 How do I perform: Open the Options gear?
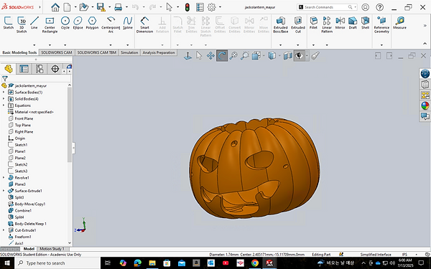click(x=211, y=7)
